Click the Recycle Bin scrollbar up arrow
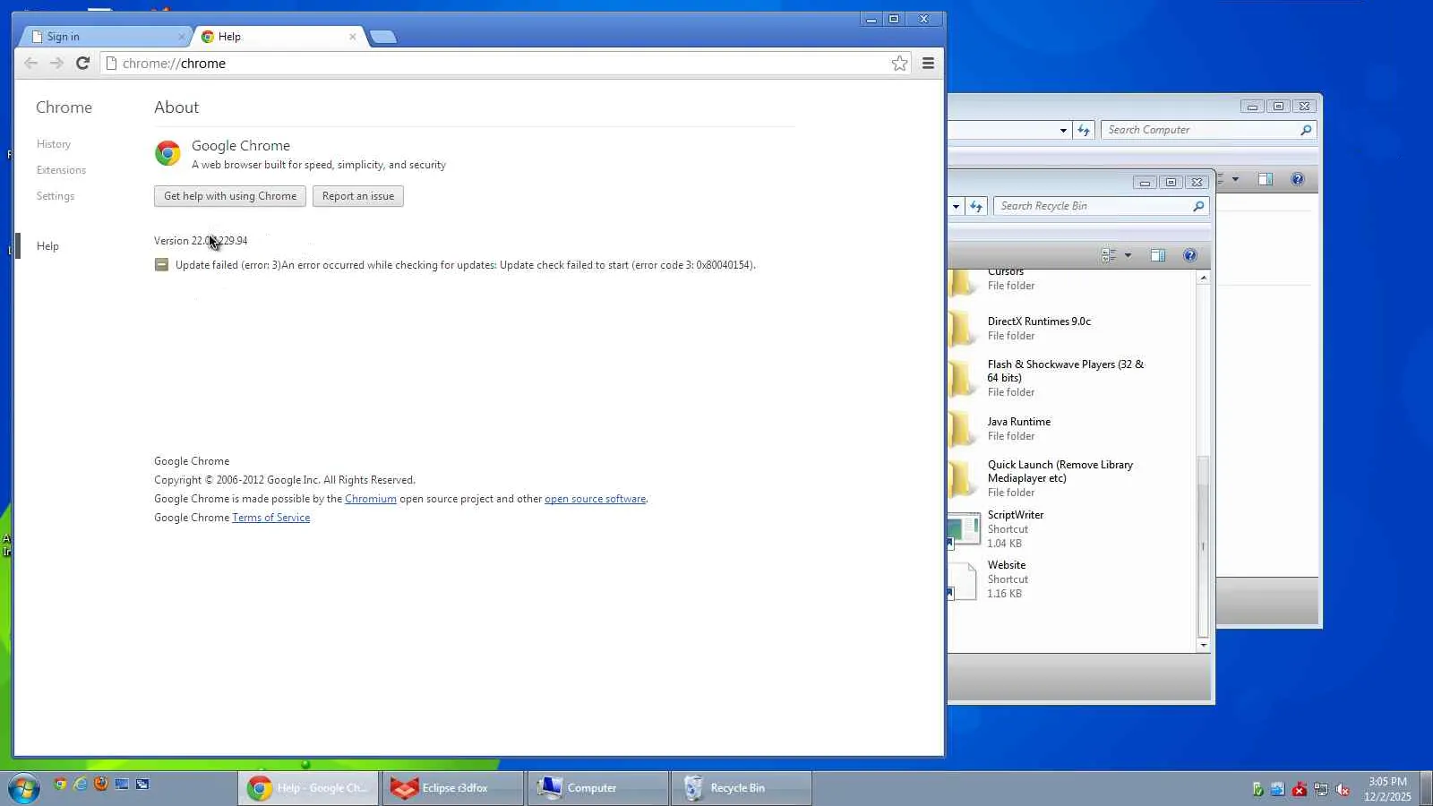1433x806 pixels. 1203,278
